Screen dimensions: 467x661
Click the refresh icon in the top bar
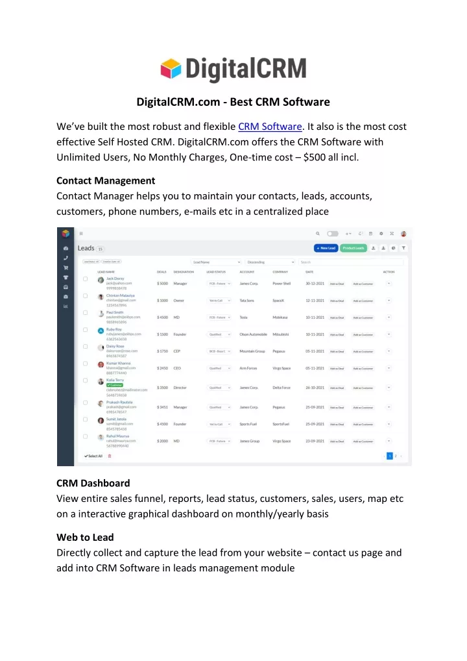pos(361,234)
